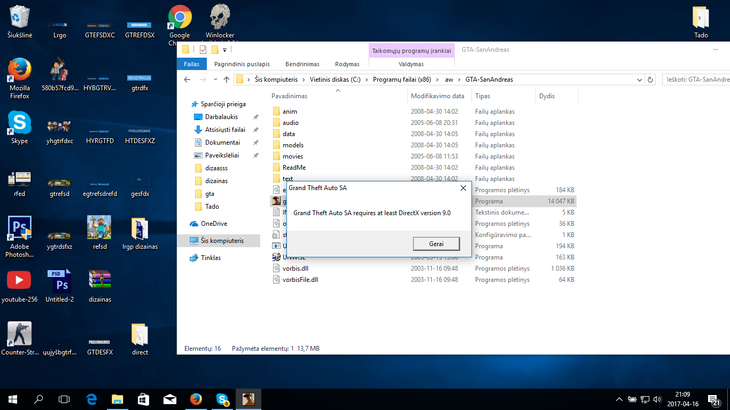Click Vietinis diskas (C:) in address bar
730x410 pixels.
pos(335,80)
